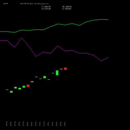Click the green candlestick for 14 Oct
The image size is (130, 130).
(45, 77)
